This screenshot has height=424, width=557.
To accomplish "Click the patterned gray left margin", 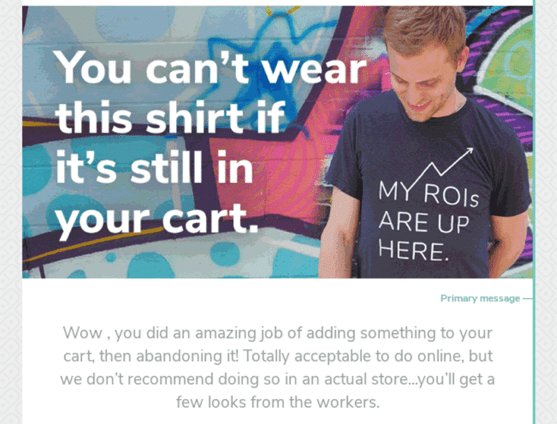I will tap(10, 212).
